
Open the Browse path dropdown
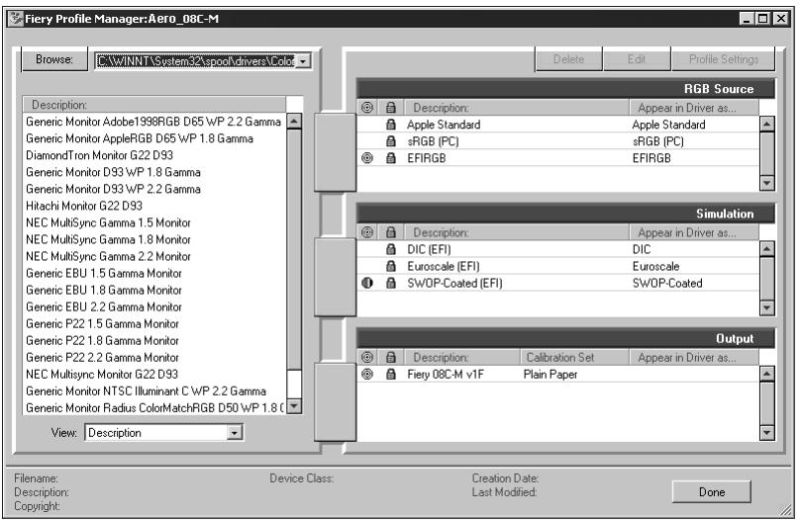pyautogui.click(x=303, y=61)
